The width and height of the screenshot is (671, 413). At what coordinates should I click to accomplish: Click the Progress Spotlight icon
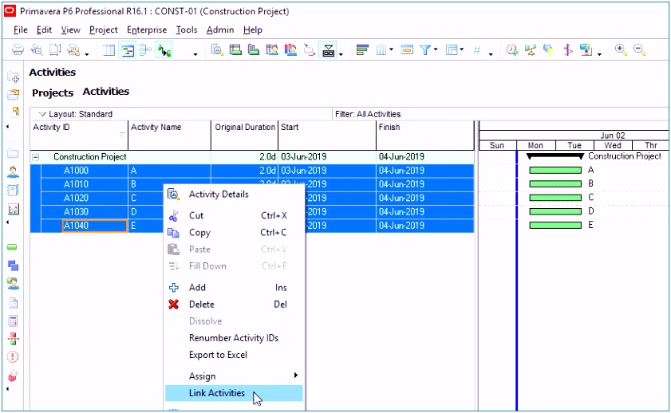tap(549, 50)
